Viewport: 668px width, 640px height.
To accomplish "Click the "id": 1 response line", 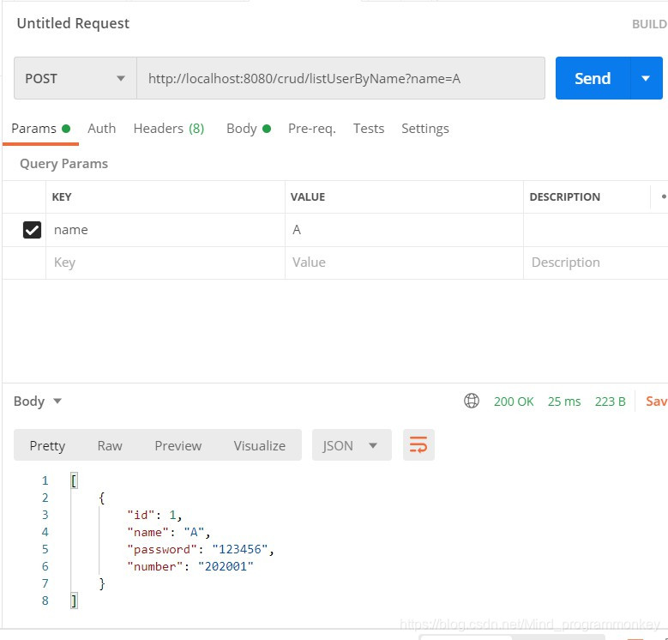I will coord(154,515).
